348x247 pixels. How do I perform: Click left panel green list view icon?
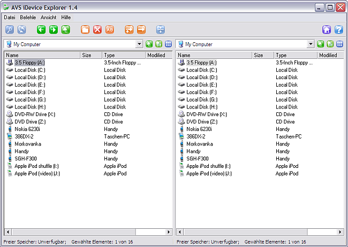[x=158, y=44]
